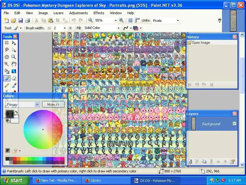Screen dimensions: 246x185
Task: Open the Effects menu
Action: click(x=99, y=13)
